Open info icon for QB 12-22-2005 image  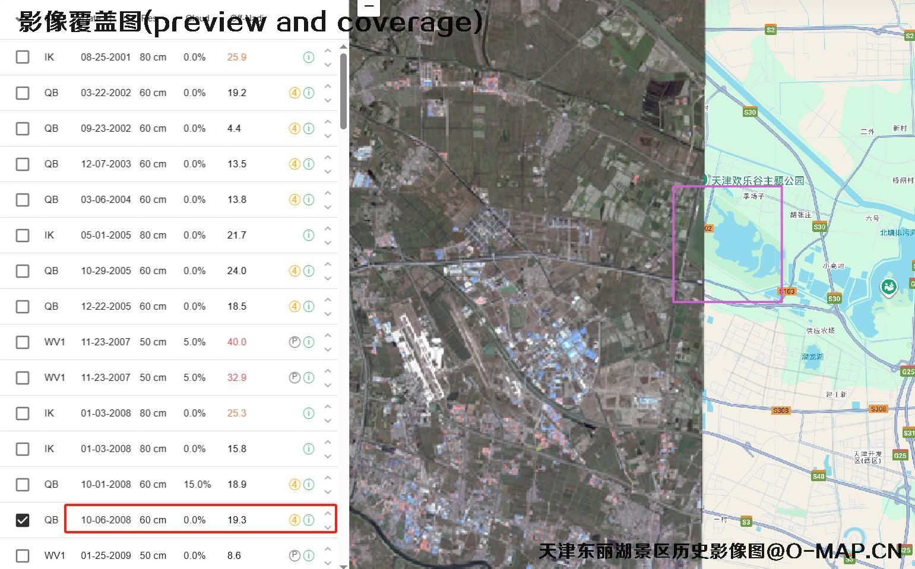(x=308, y=307)
